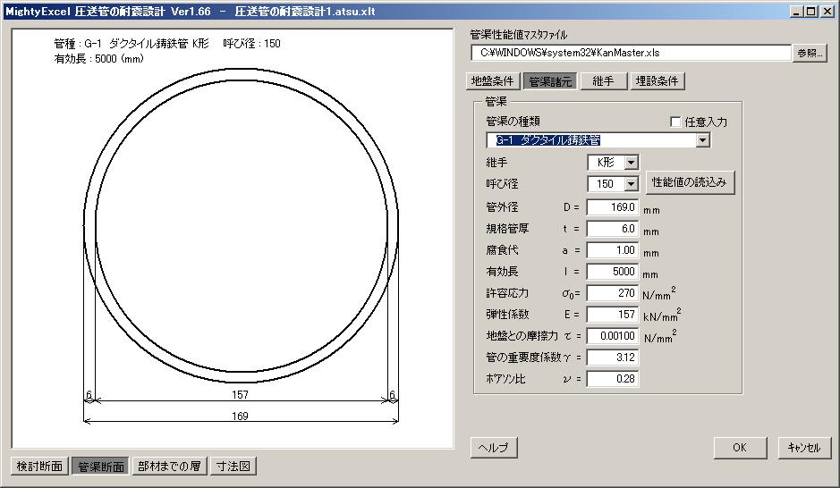Click the 管の重要度係数 γ field
The height and width of the screenshot is (488, 840).
612,357
